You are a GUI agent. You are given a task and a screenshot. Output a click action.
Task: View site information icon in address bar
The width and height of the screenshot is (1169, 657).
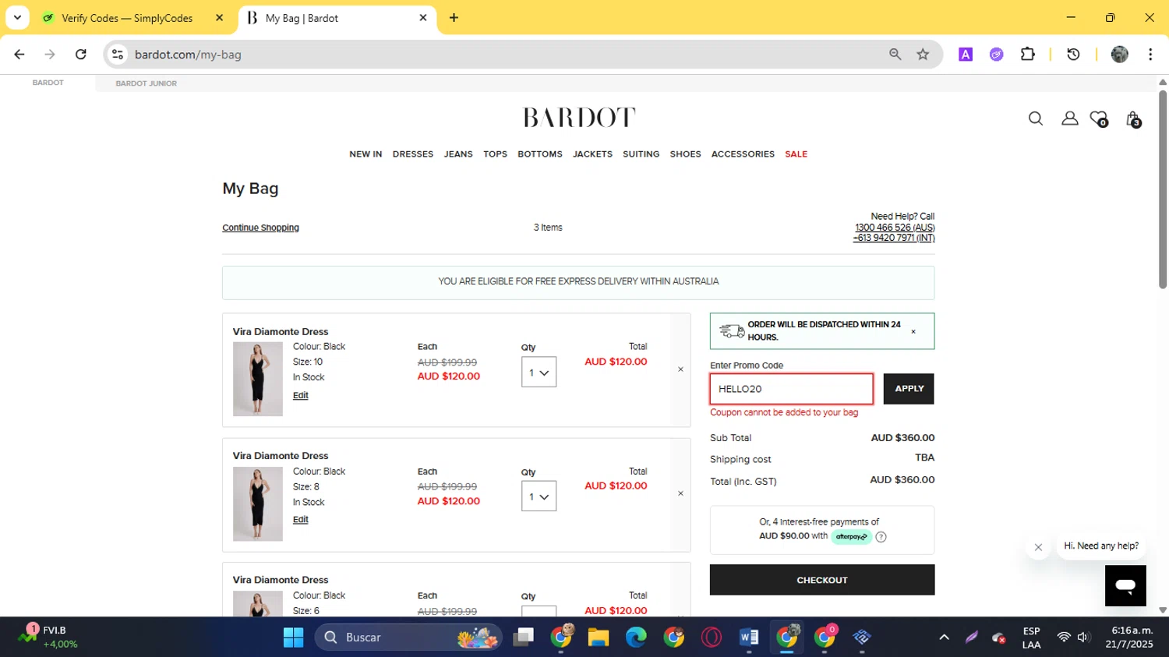coord(118,54)
